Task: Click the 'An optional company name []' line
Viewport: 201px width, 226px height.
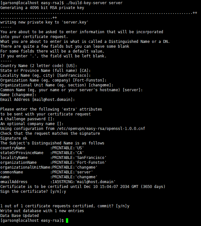Action: 32,124
